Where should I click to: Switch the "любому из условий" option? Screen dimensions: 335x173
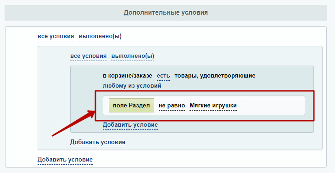[132, 86]
